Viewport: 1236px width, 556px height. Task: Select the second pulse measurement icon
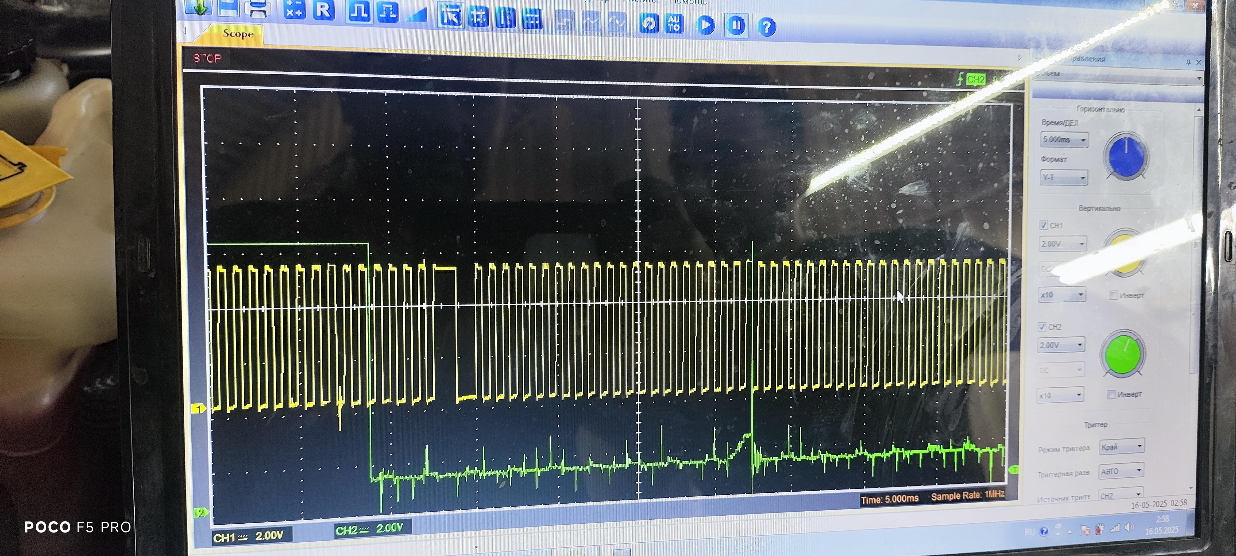click(387, 12)
